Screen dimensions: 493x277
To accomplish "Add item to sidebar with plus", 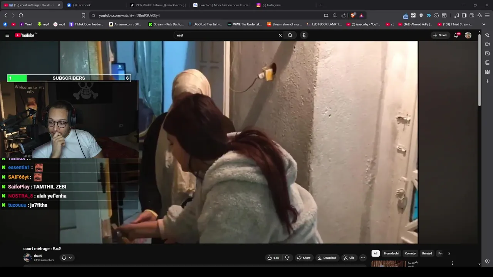I will 487,81.
